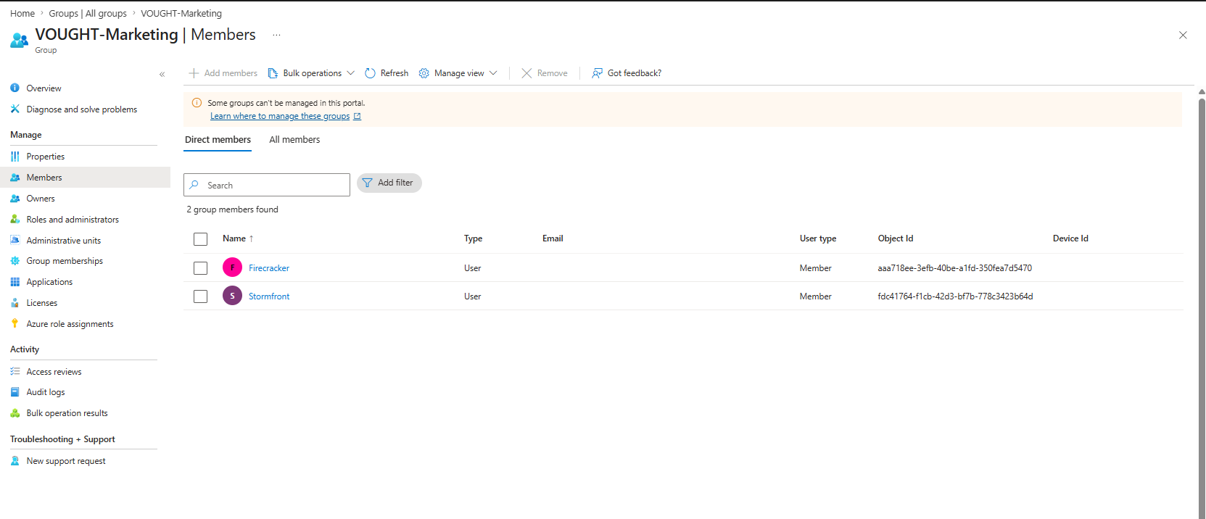Follow Learn where to manage these groups link
This screenshot has height=519, width=1206.
click(x=280, y=116)
